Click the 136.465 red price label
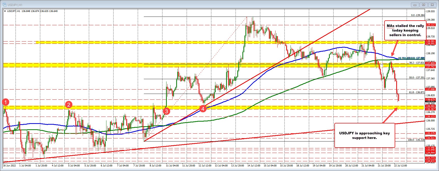This screenshot has width=439, height=171. click(431, 106)
